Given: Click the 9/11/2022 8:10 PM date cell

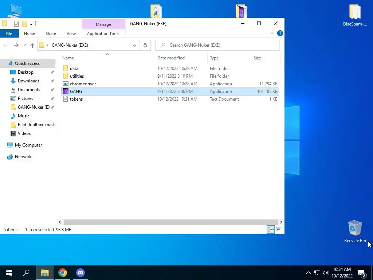Looking at the screenshot, I should [175, 76].
